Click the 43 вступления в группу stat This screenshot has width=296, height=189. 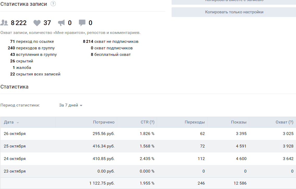(x=33, y=55)
